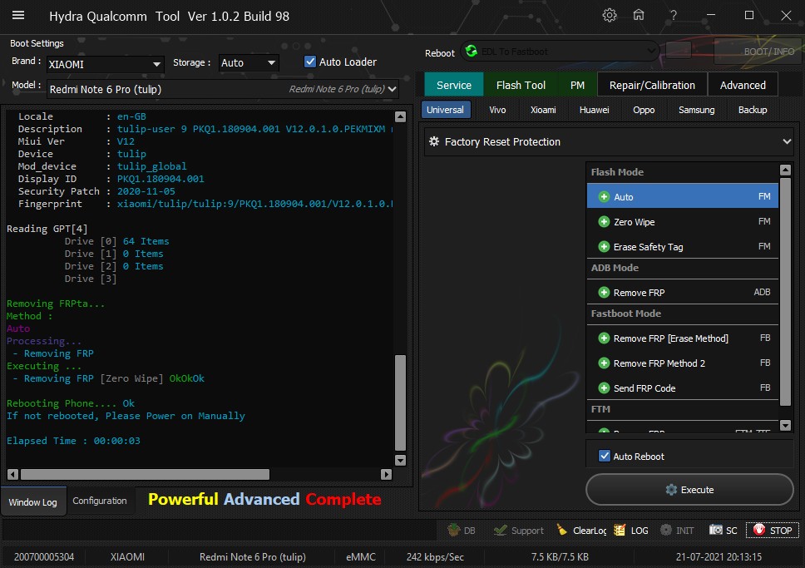Switch to the Service tab

(x=454, y=85)
